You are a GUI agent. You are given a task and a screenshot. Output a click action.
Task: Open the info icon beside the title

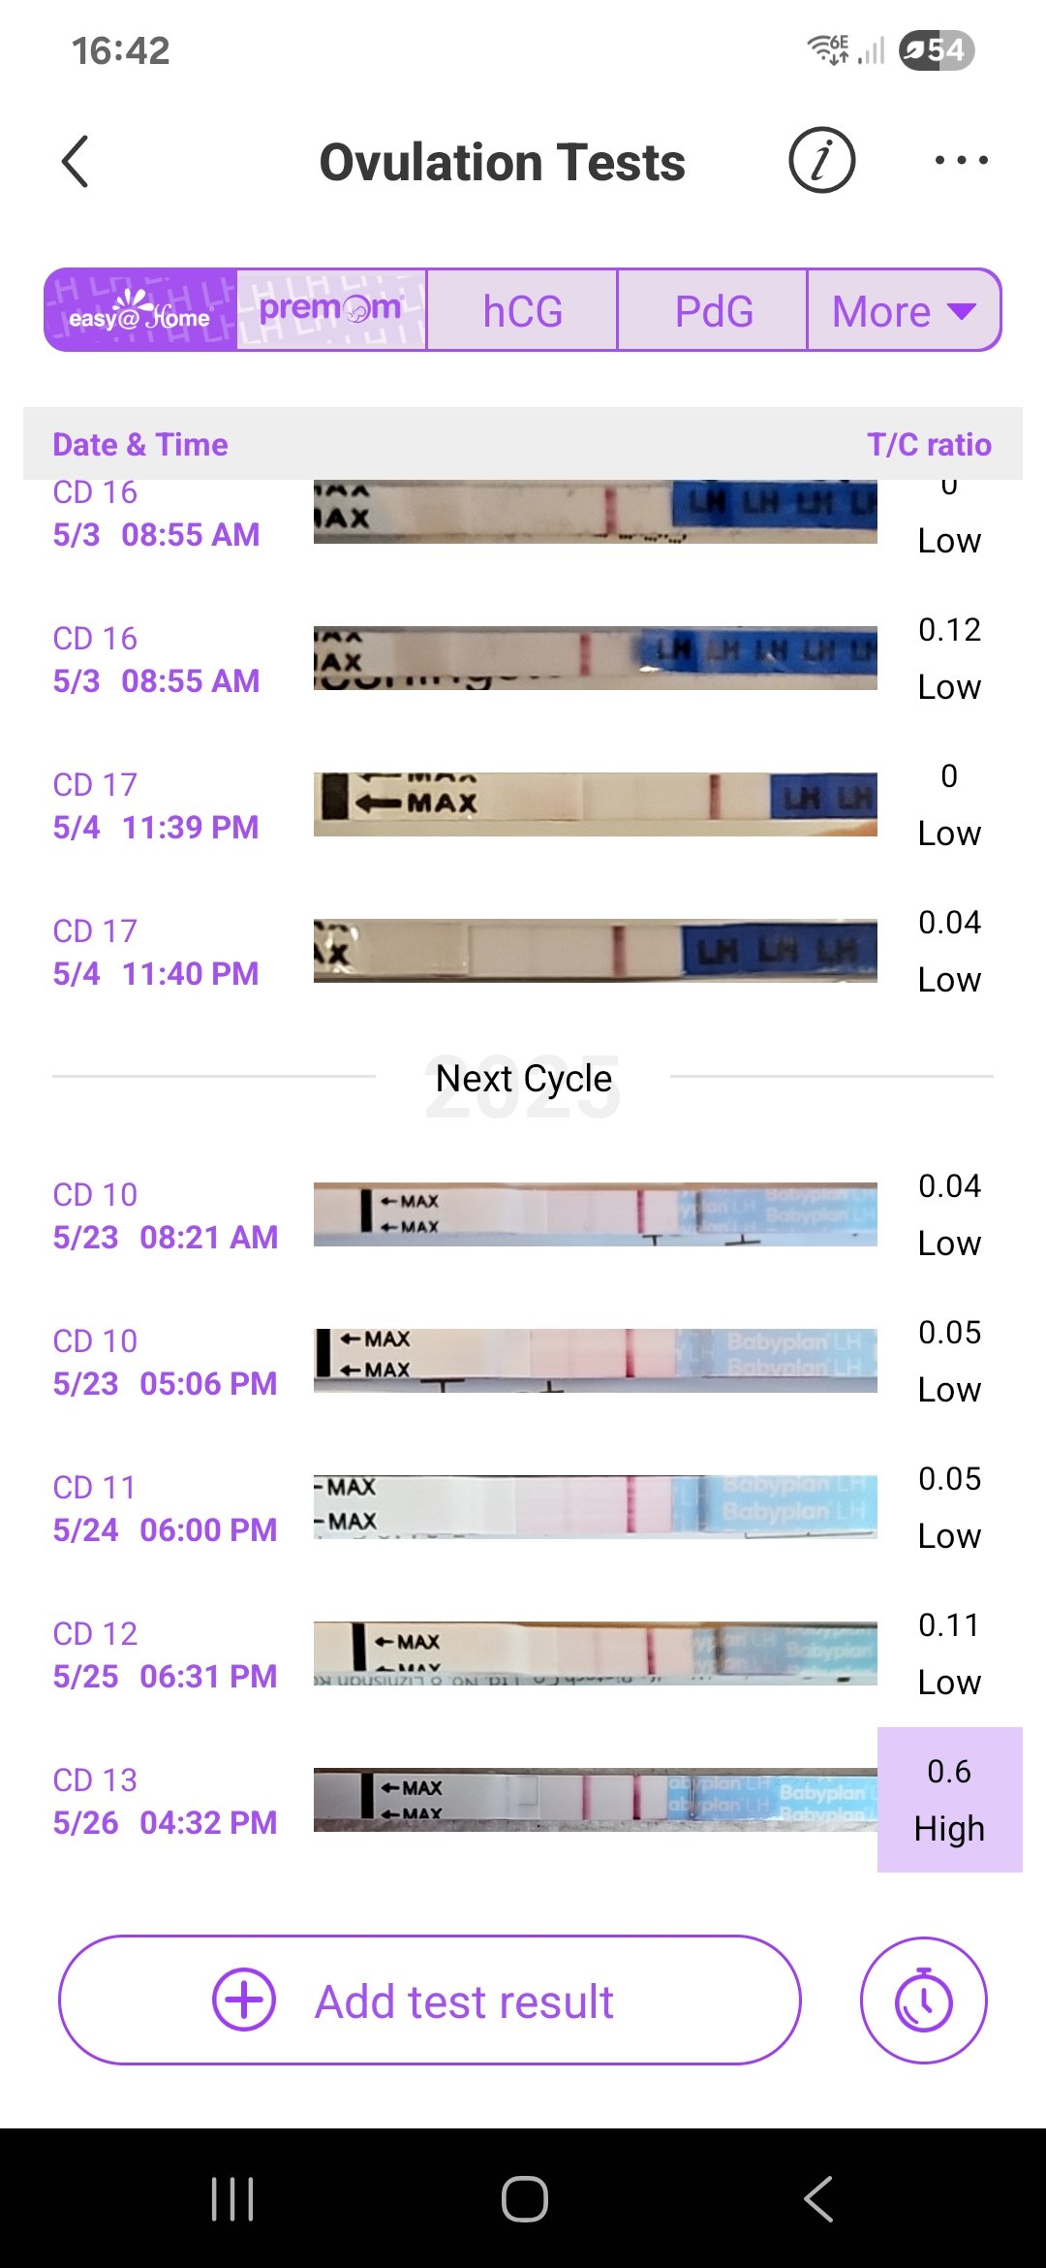(821, 160)
